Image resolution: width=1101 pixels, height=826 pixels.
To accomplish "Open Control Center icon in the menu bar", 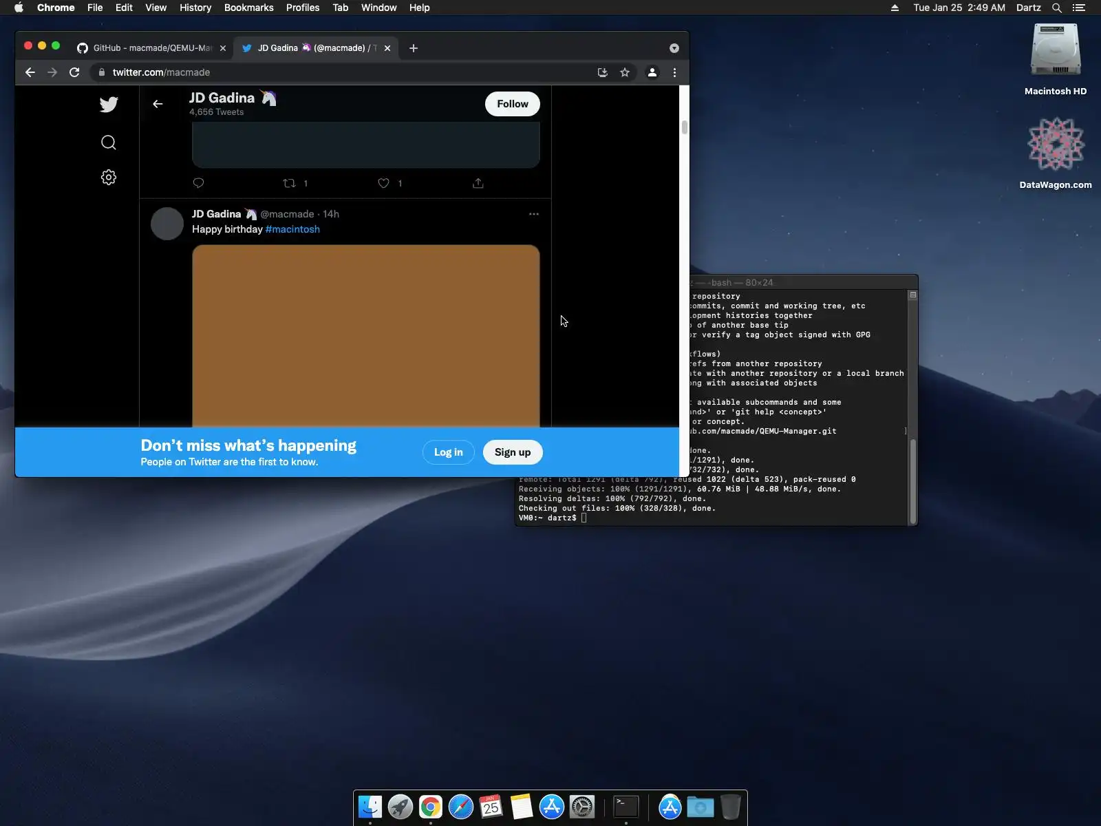I will 1079,8.
